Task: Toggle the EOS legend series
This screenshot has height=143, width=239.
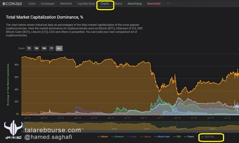Action: [177, 137]
